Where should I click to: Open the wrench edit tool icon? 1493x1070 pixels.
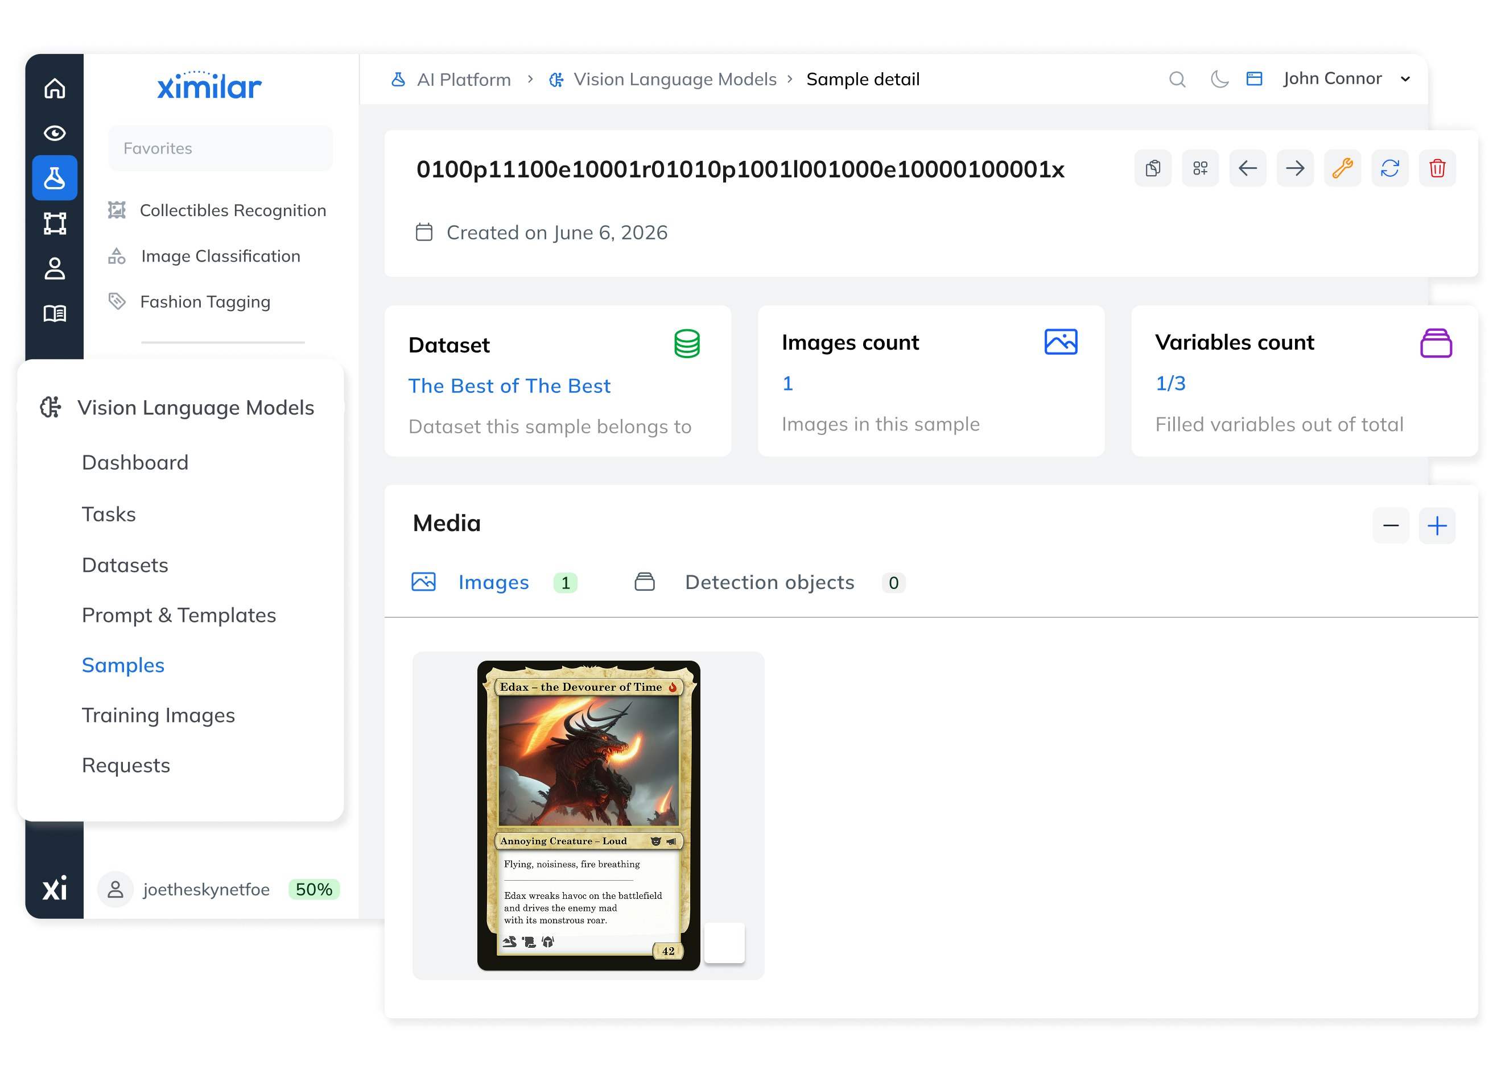pos(1342,168)
